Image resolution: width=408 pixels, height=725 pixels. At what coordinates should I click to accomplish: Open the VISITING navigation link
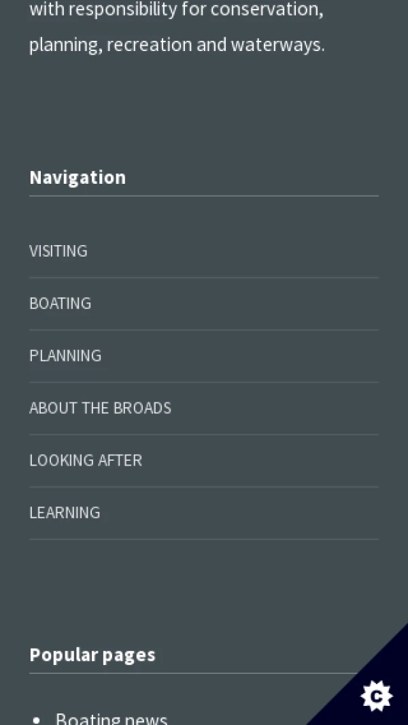(58, 251)
